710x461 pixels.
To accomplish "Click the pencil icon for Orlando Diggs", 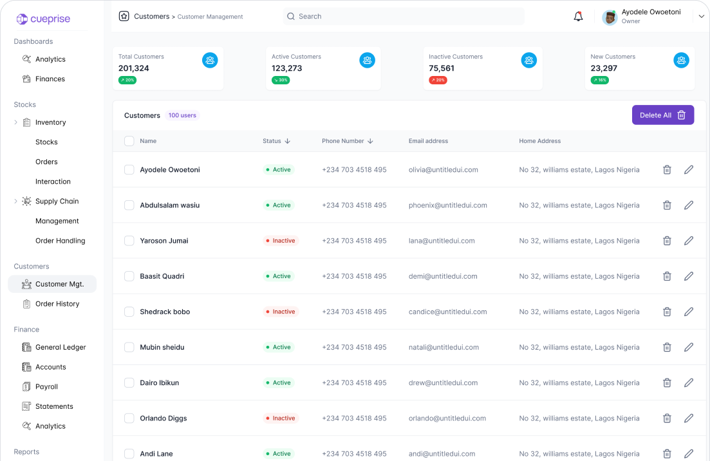I will pyautogui.click(x=688, y=419).
